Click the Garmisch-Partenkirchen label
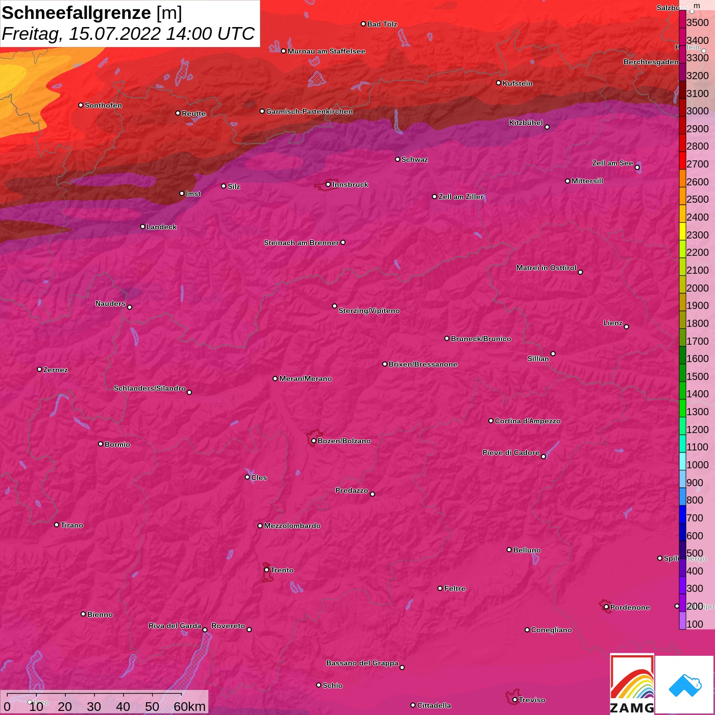Screen dimensions: 715x715 (x=309, y=111)
